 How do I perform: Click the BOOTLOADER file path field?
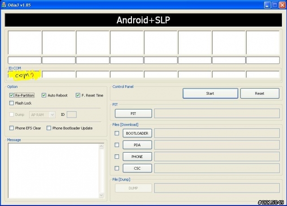217,133
